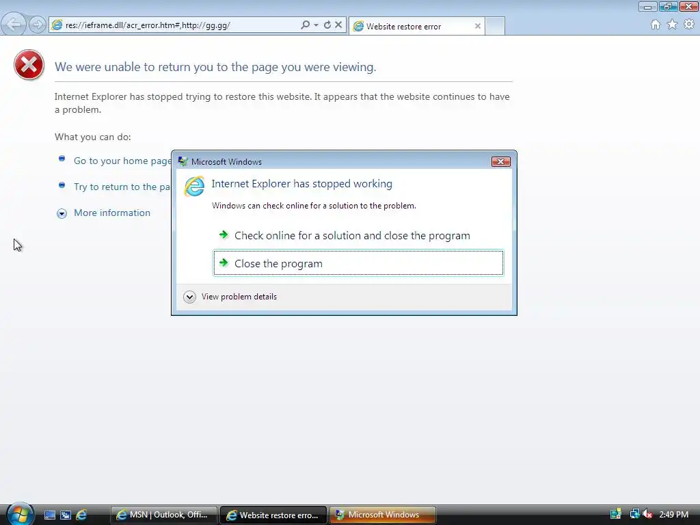Expand View problem details

point(230,297)
